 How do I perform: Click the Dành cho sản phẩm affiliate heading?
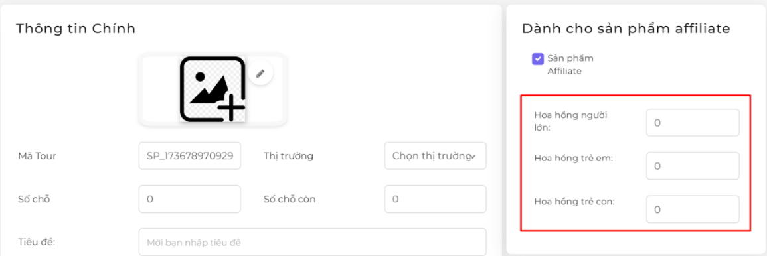point(626,29)
